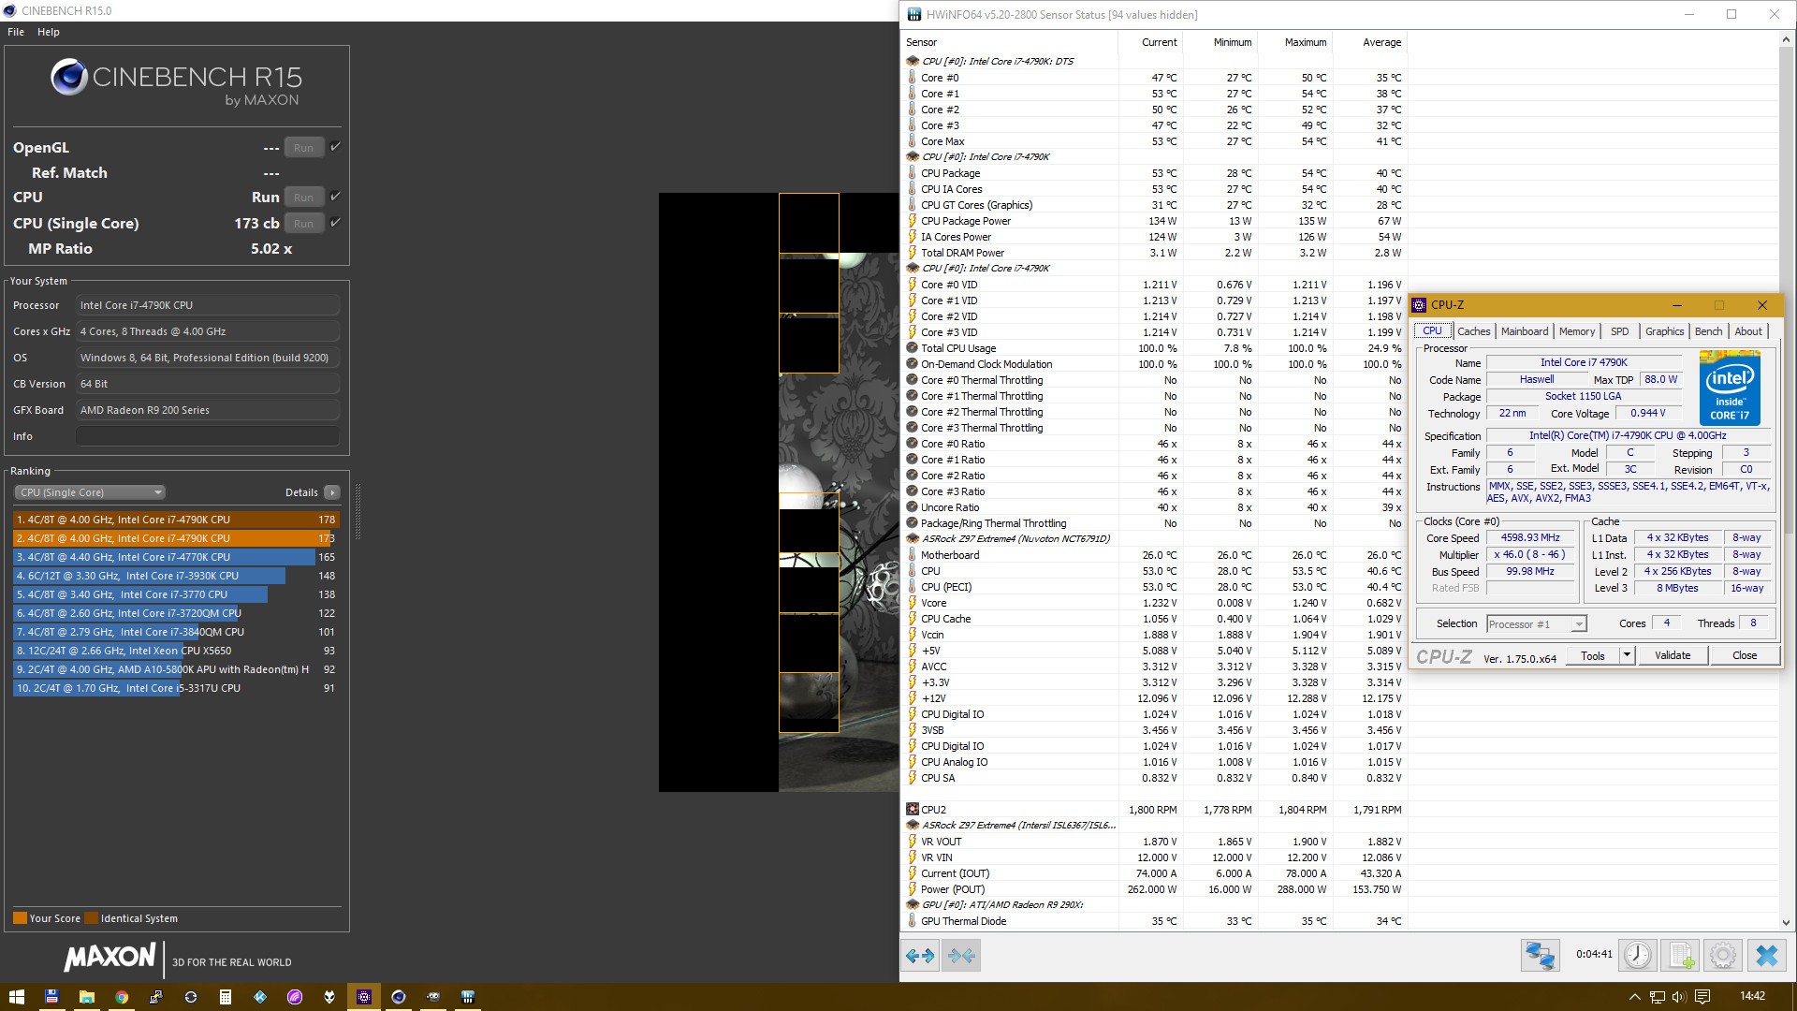Click CPU-Z Close button
Image resolution: width=1797 pixels, height=1011 pixels.
[x=1745, y=655]
